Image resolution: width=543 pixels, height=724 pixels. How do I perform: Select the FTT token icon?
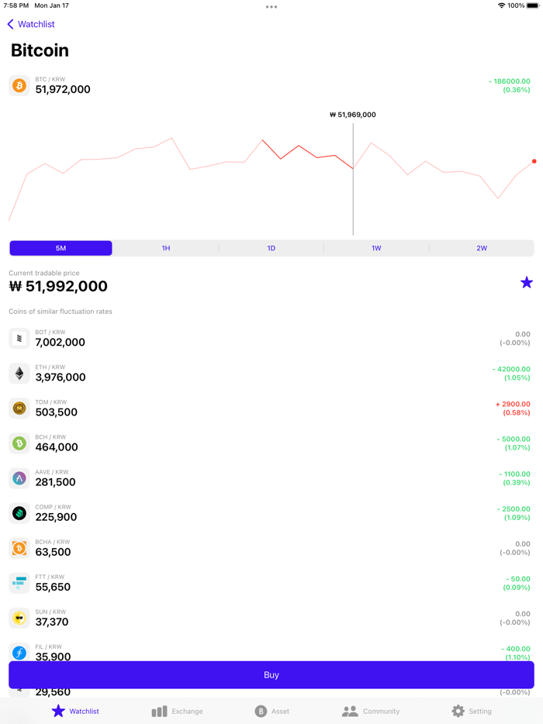coord(19,582)
